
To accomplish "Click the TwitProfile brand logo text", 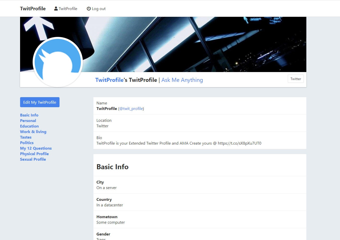I will (33, 8).
